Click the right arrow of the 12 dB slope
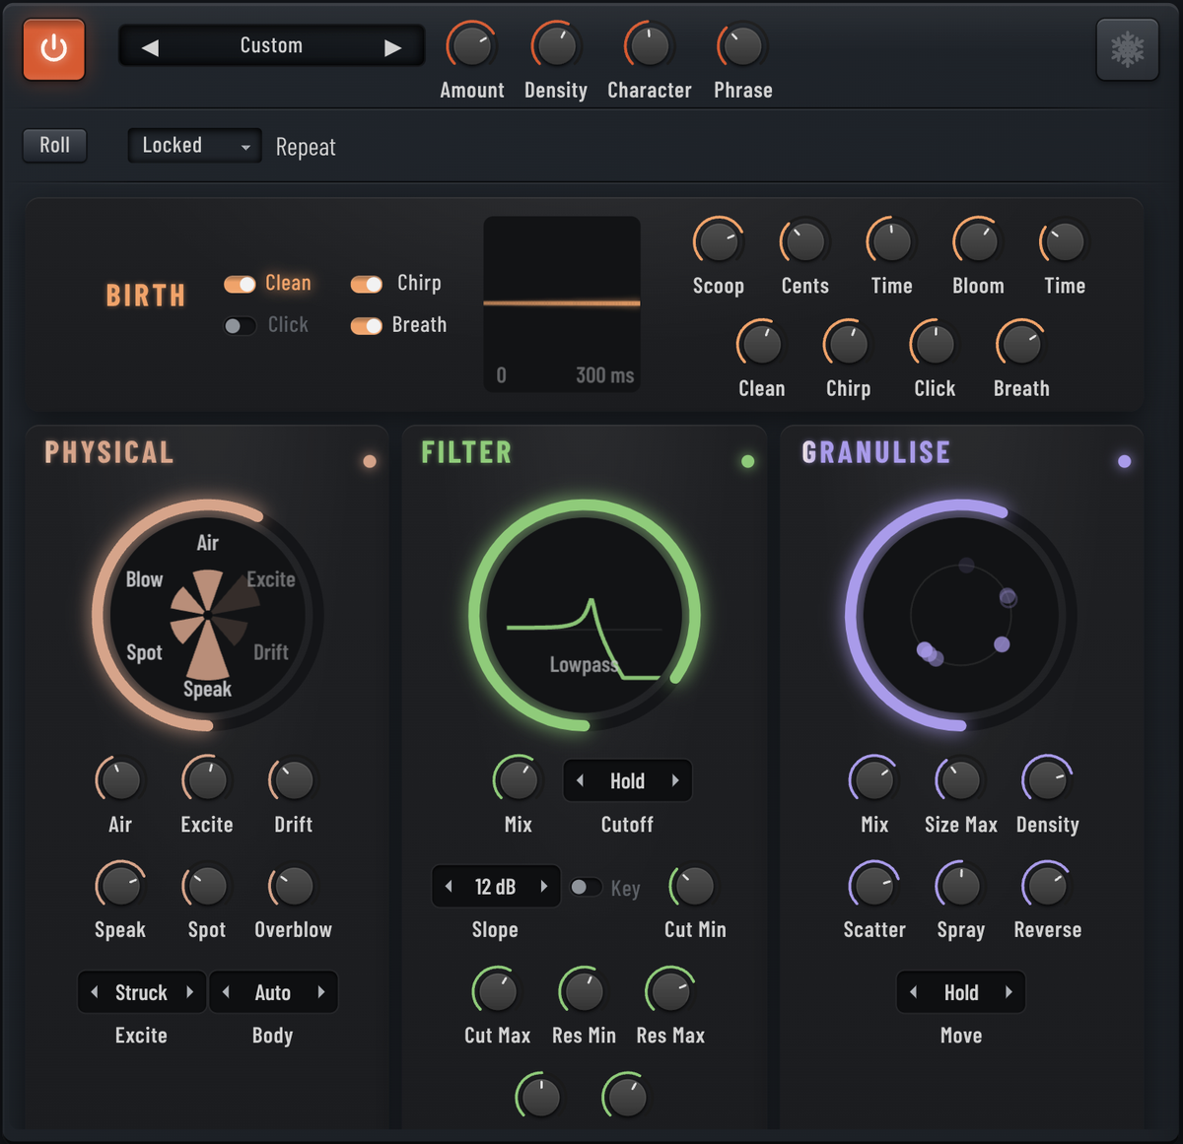 (x=543, y=886)
